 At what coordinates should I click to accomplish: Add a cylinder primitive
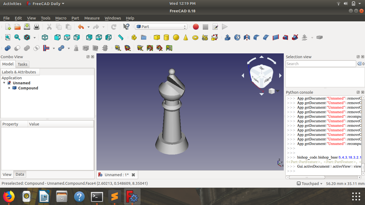[x=166, y=37]
